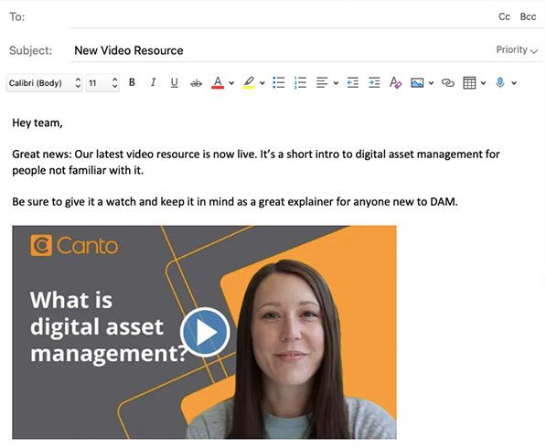Viewport: 546px width, 448px height.
Task: Add Cc recipients field
Action: tap(504, 16)
